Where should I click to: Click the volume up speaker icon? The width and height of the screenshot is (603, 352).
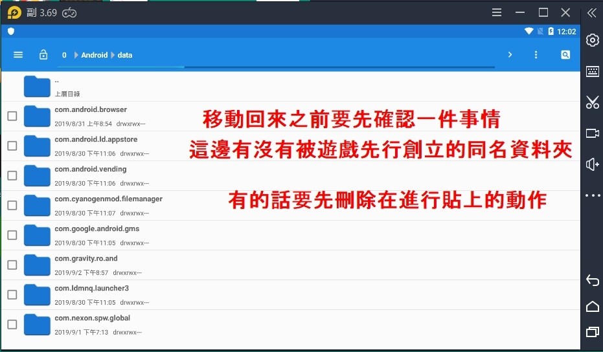coord(592,164)
